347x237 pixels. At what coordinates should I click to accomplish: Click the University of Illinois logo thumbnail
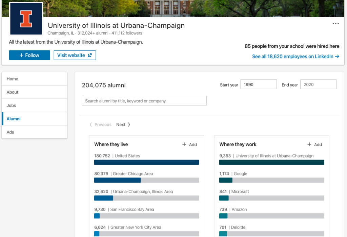(x=26, y=19)
